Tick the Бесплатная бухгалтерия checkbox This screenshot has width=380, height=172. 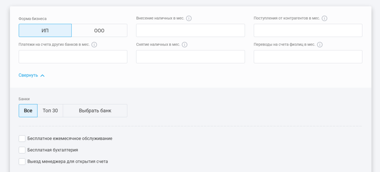click(x=22, y=150)
